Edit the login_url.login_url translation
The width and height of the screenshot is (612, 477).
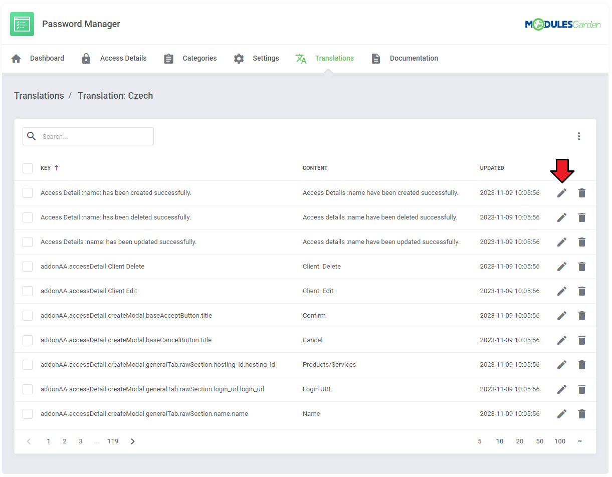point(562,389)
